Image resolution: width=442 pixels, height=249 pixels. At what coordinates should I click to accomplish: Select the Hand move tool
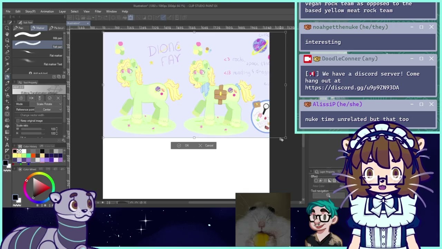coord(7,34)
